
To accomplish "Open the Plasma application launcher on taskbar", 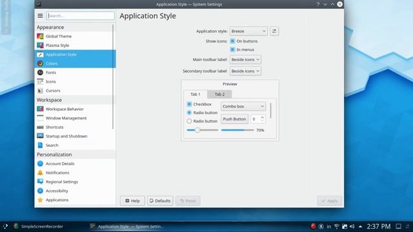I will pyautogui.click(x=5, y=226).
